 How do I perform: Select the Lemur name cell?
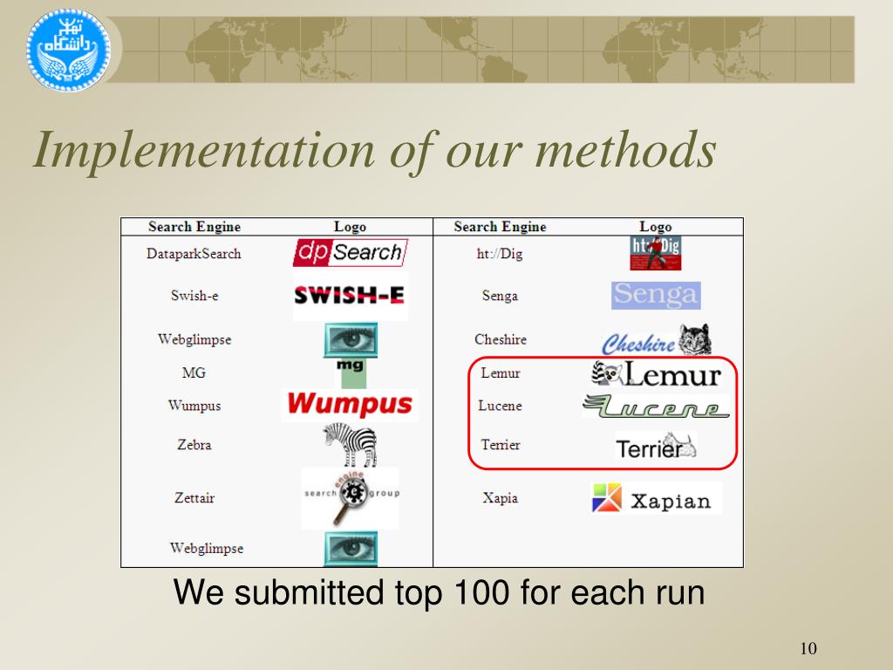coord(501,373)
